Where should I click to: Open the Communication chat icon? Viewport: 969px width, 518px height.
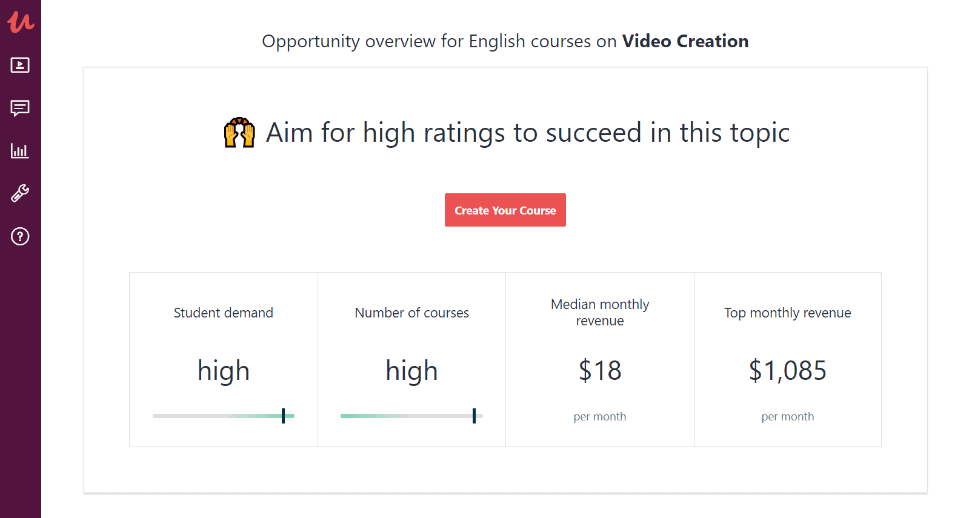(x=20, y=108)
